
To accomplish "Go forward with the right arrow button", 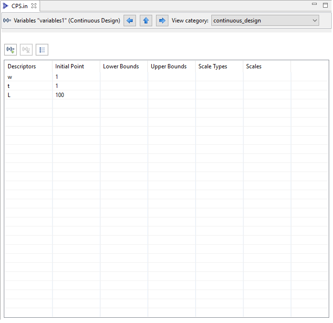I will [x=162, y=21].
